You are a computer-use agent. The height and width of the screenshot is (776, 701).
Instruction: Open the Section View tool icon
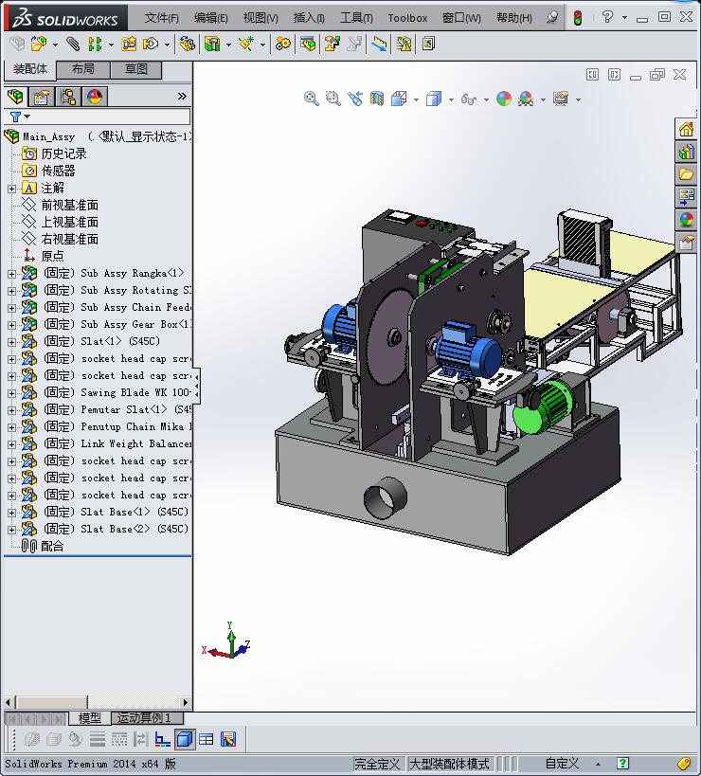[377, 99]
